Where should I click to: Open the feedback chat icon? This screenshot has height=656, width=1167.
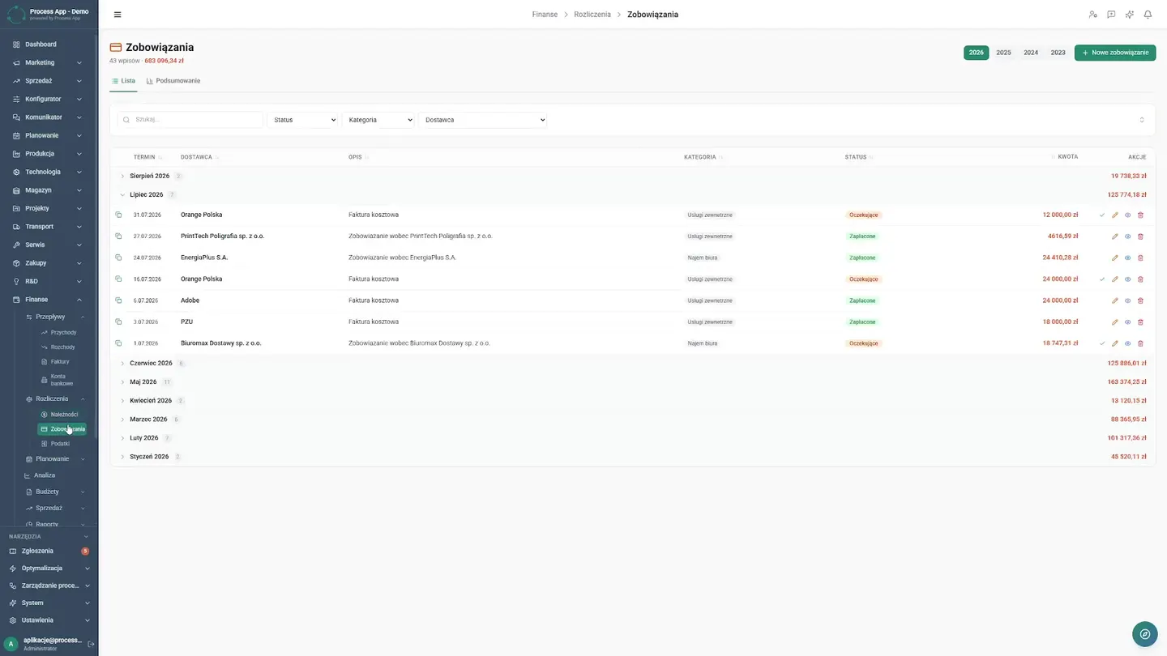(x=1111, y=15)
